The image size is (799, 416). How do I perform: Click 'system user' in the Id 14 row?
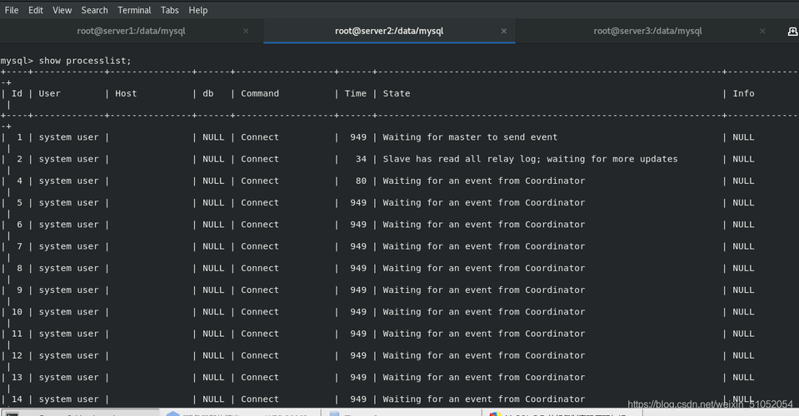(69, 399)
